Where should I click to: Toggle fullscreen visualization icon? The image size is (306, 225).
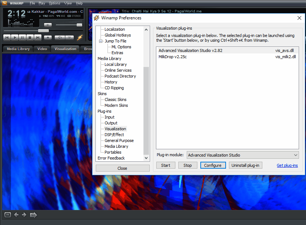click(x=8, y=215)
